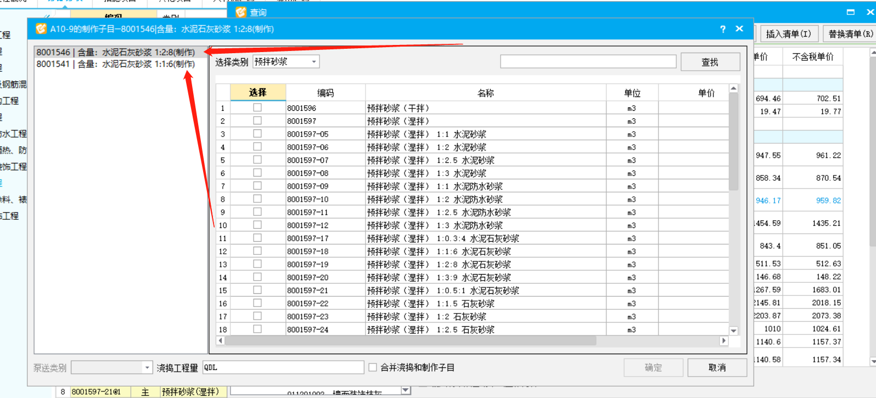Check the box for row 8001597 预拌砂浆（湿拌）
Viewport: 876px width, 398px height.
pyautogui.click(x=257, y=121)
